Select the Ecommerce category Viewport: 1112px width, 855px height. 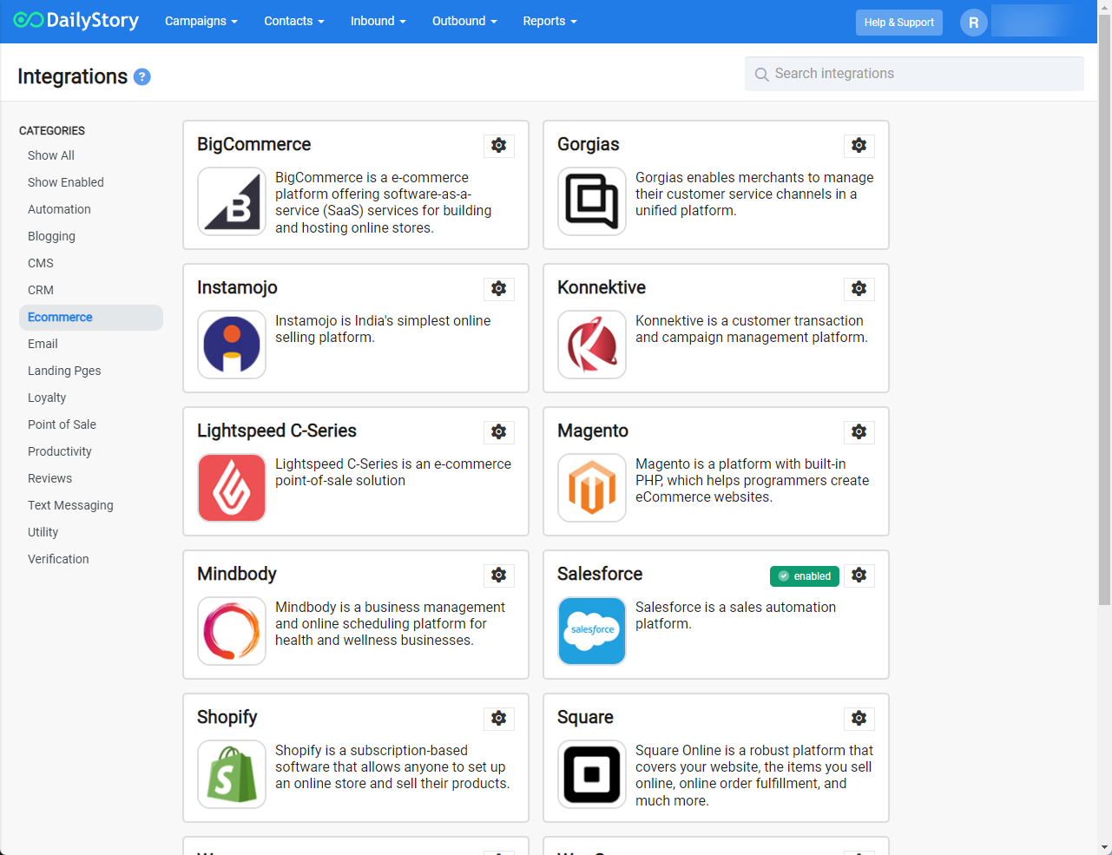(x=91, y=318)
